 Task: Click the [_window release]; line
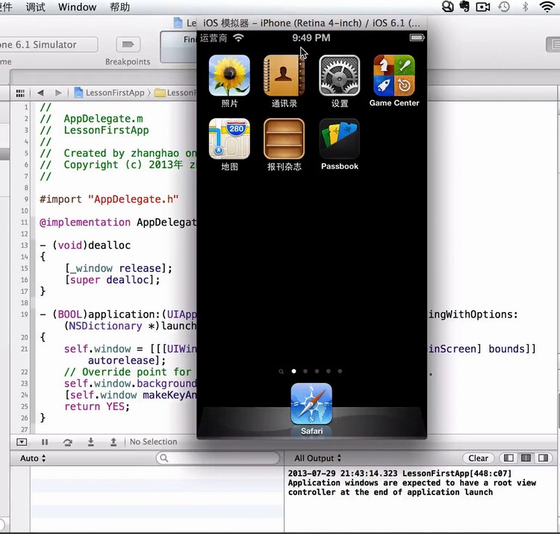(118, 268)
